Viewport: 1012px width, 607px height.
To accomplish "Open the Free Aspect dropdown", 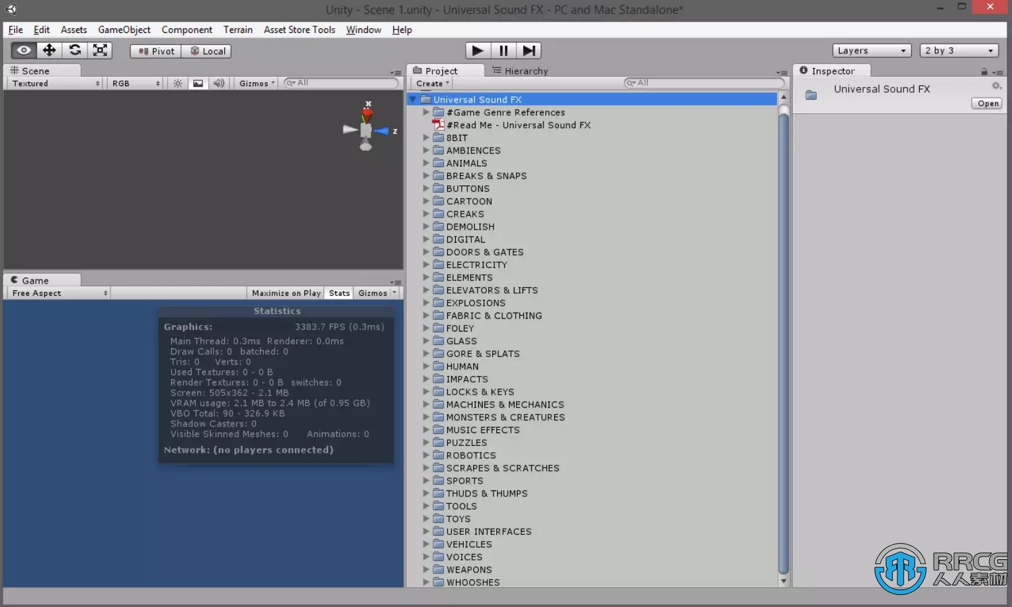I will pyautogui.click(x=58, y=293).
